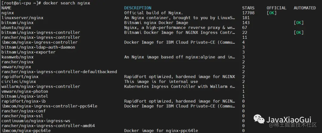Click the AUTOMATED [OK] for bitnami/nginx

(298, 23)
